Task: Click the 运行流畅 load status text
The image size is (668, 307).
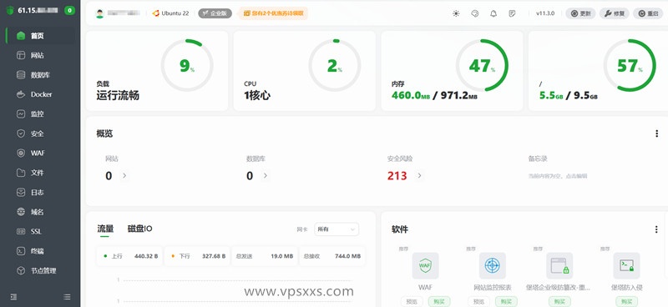Action: coord(118,95)
